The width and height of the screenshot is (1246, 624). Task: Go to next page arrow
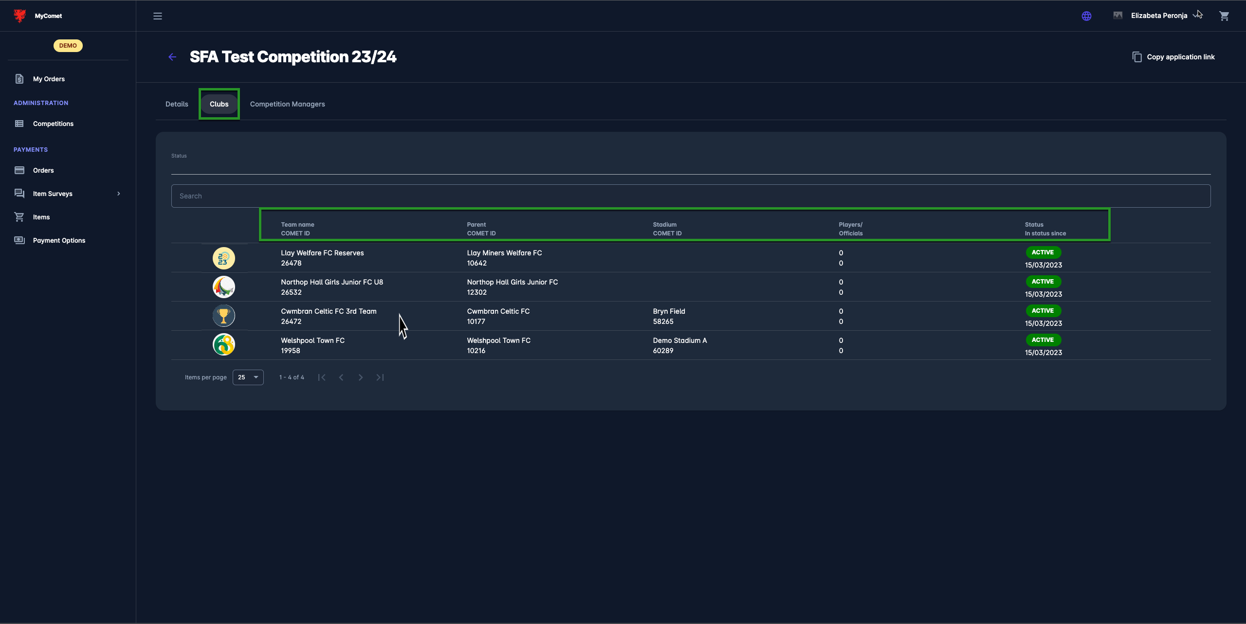361,377
